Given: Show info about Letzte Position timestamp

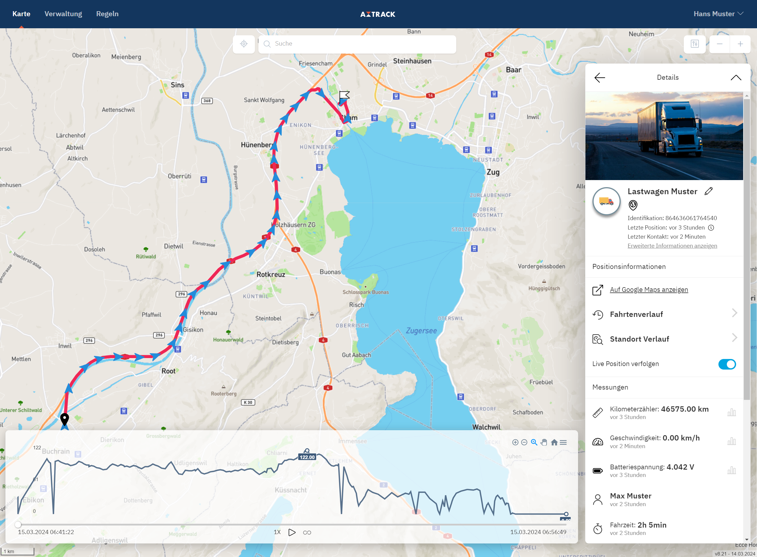Looking at the screenshot, I should (x=711, y=227).
